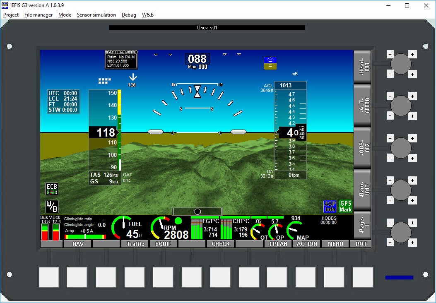The image size is (436, 303).
Task: Click the plus stepper on the ALT knob
Action: pyautogui.click(x=412, y=96)
